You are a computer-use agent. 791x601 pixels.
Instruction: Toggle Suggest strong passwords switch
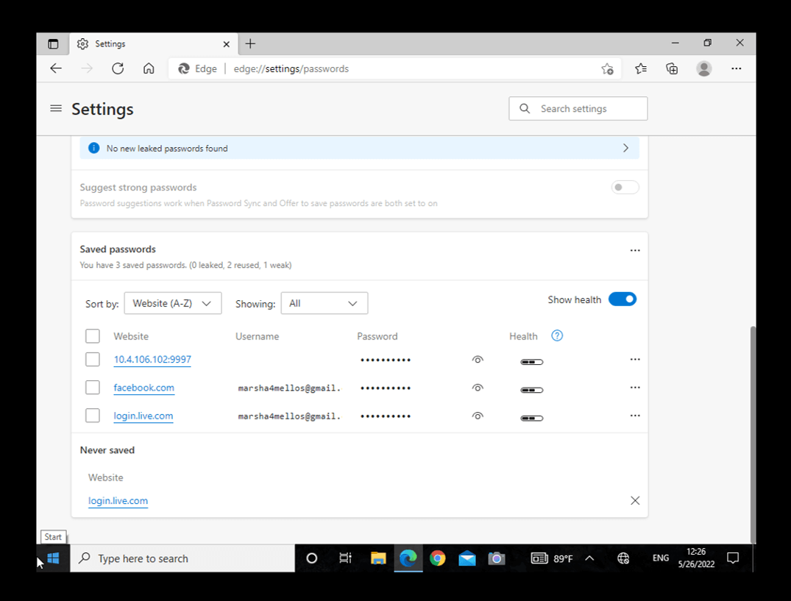[625, 188]
